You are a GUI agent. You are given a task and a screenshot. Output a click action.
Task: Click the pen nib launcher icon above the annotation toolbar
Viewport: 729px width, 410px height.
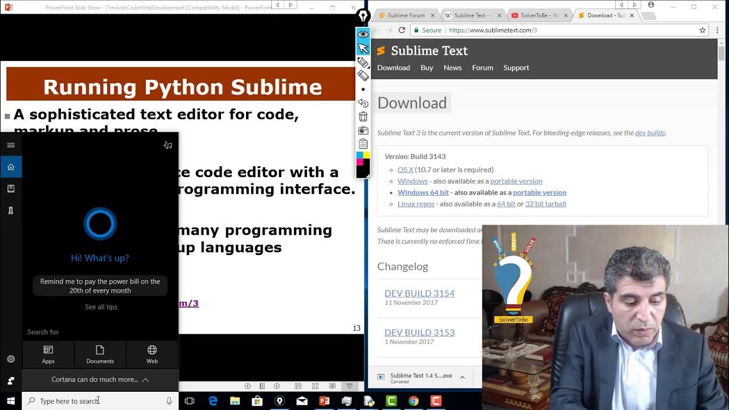coord(363,17)
